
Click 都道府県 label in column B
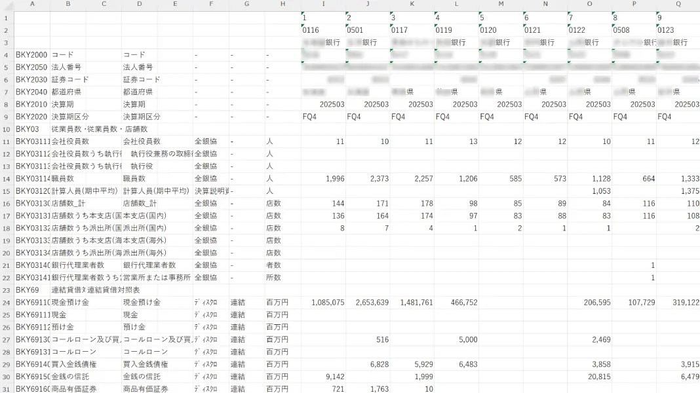(x=66, y=92)
